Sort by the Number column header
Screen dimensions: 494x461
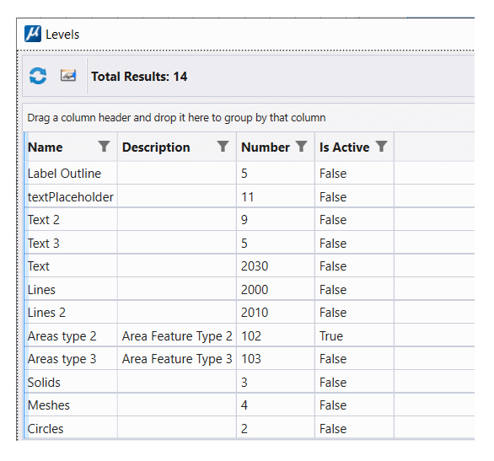click(266, 147)
